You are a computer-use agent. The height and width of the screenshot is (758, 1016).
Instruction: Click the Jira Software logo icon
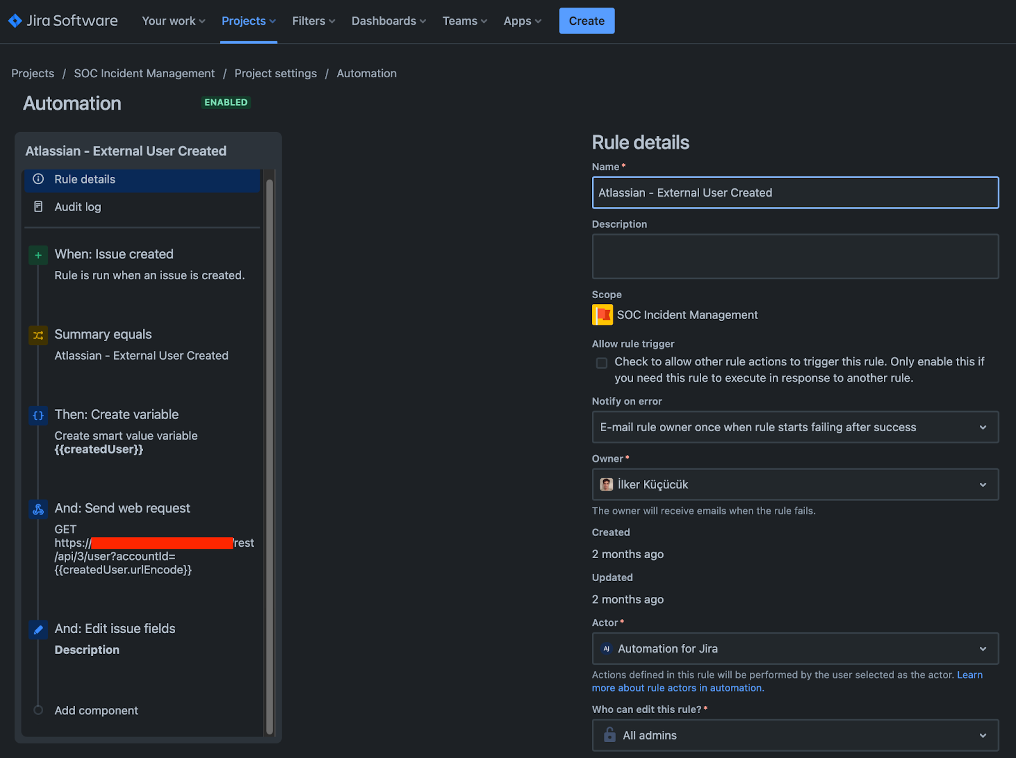point(15,21)
